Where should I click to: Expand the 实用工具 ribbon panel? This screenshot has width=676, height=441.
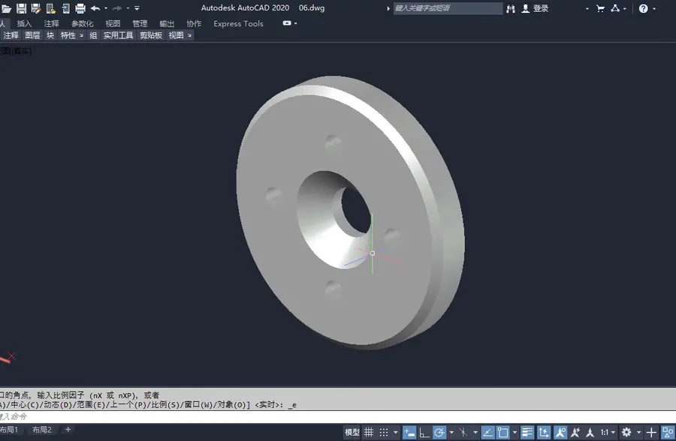[118, 35]
